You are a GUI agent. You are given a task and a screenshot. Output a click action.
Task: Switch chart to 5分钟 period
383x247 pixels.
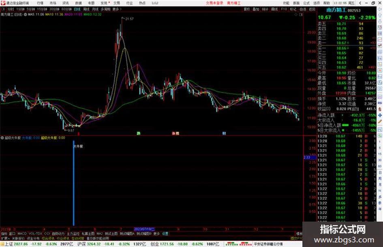(x=31, y=9)
